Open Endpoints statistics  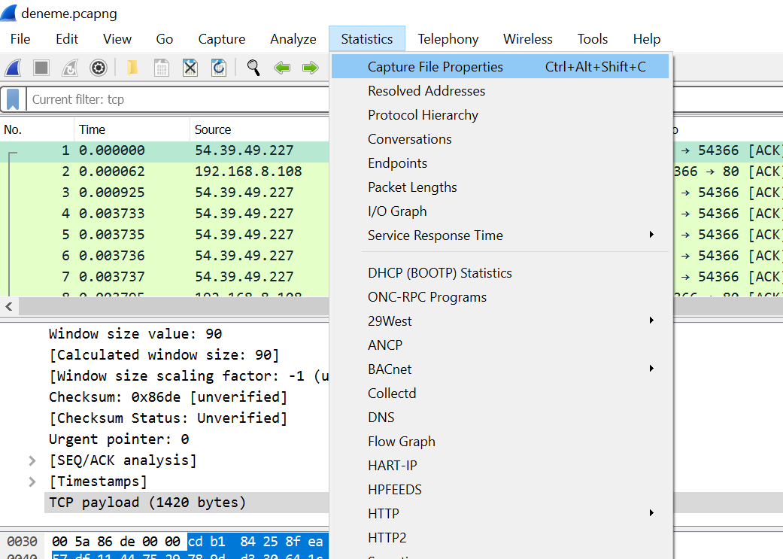point(500,163)
